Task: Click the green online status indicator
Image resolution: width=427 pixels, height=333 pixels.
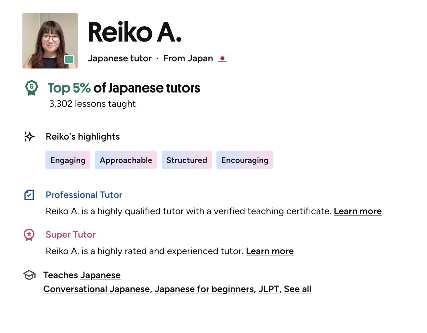Action: coord(69,59)
